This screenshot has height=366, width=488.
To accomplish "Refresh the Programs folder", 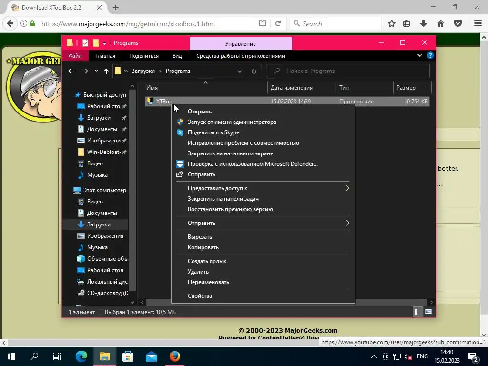I will click(254, 71).
